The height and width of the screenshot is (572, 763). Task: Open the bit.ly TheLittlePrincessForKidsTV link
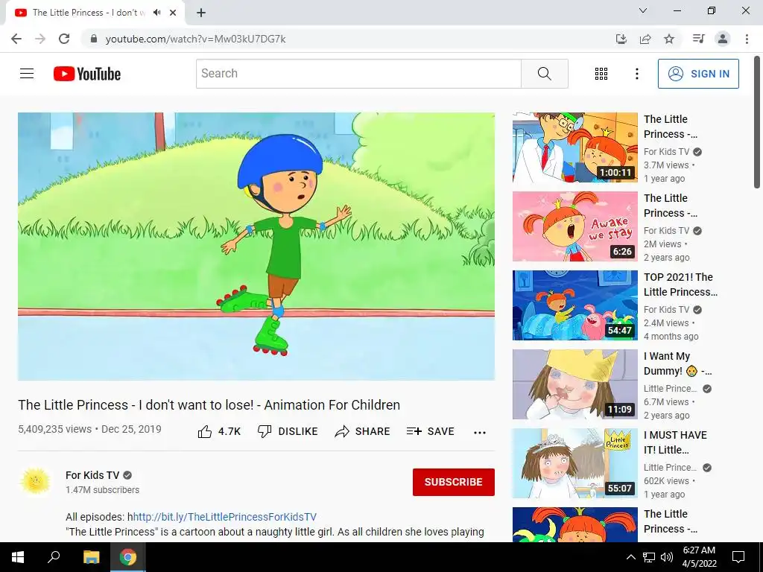tap(225, 517)
